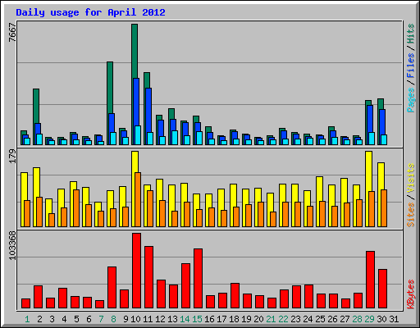Screen dimensions: 420x328
Task: Click day 2 on the date axis
Action: (39, 319)
